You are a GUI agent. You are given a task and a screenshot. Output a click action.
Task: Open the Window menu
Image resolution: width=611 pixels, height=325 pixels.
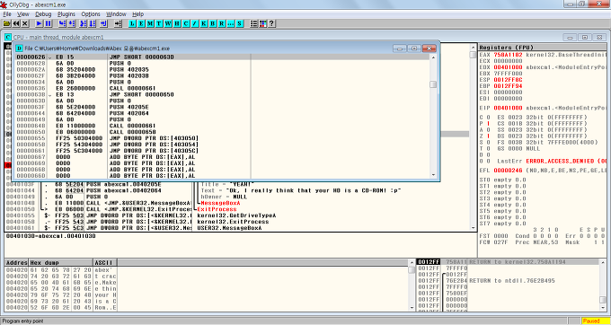point(116,14)
